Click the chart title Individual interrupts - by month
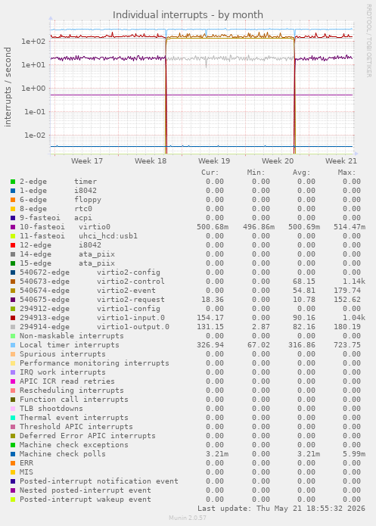 (x=188, y=15)
